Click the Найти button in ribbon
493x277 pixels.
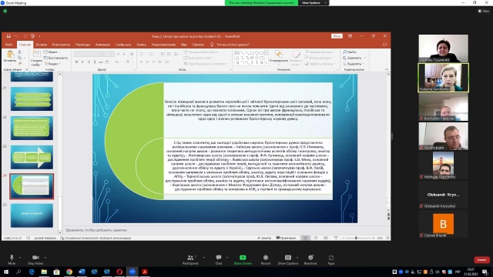pos(350,52)
